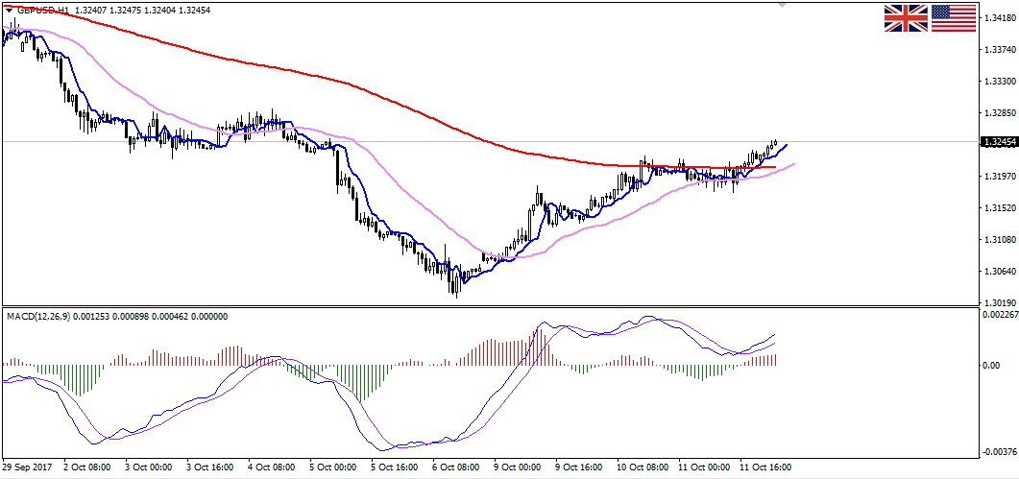Click the 2 Oct 08:00 time label

[x=87, y=467]
